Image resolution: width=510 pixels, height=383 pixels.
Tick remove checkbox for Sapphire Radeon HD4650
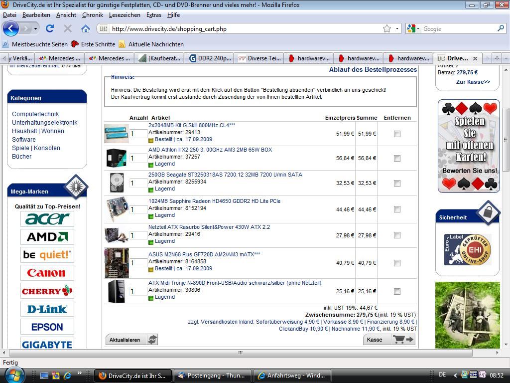coord(397,209)
